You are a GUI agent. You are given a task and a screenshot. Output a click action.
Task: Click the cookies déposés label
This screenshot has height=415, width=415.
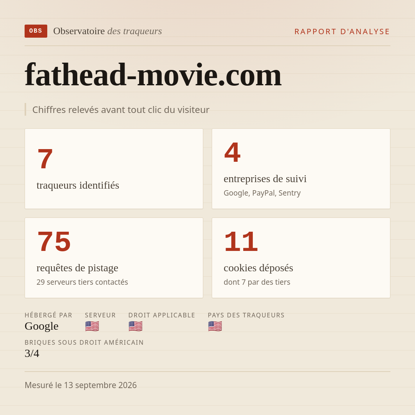pos(258,268)
